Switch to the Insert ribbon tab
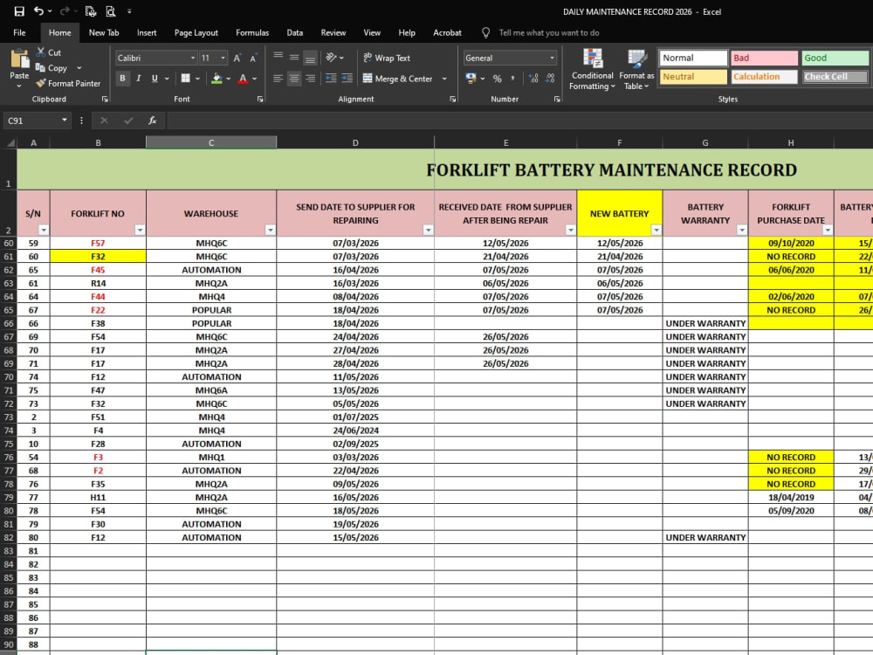873x655 pixels. click(147, 33)
